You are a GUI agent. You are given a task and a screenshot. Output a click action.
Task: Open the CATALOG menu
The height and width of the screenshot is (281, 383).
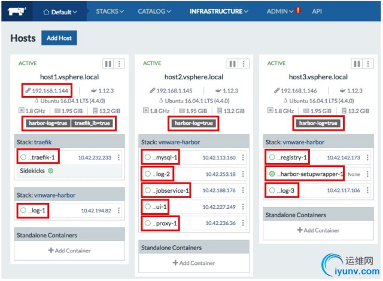point(154,11)
